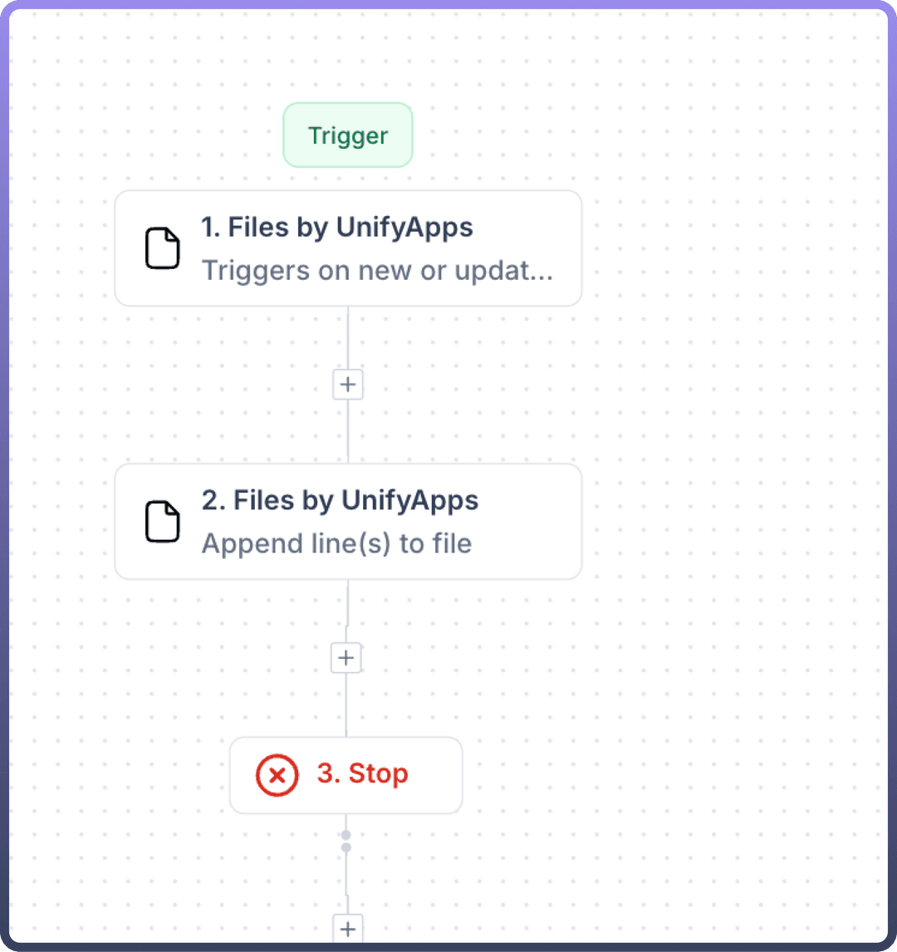Insert a step after Append line(s) step
The image size is (897, 952).
click(x=346, y=658)
